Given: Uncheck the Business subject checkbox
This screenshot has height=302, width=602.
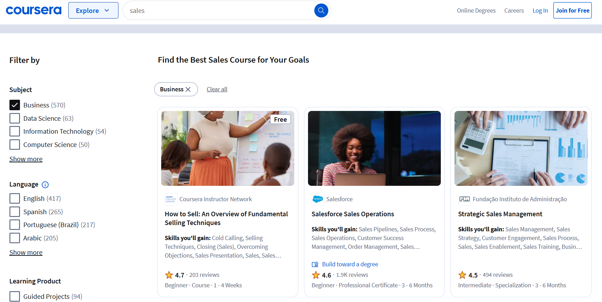Looking at the screenshot, I should click(15, 105).
